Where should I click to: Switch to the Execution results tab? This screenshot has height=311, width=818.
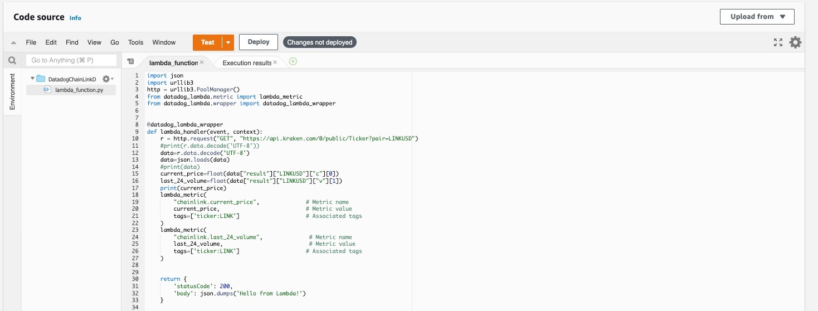tap(246, 62)
